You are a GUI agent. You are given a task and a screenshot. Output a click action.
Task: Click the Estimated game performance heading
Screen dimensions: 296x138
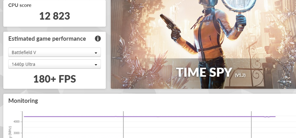pyautogui.click(x=47, y=39)
